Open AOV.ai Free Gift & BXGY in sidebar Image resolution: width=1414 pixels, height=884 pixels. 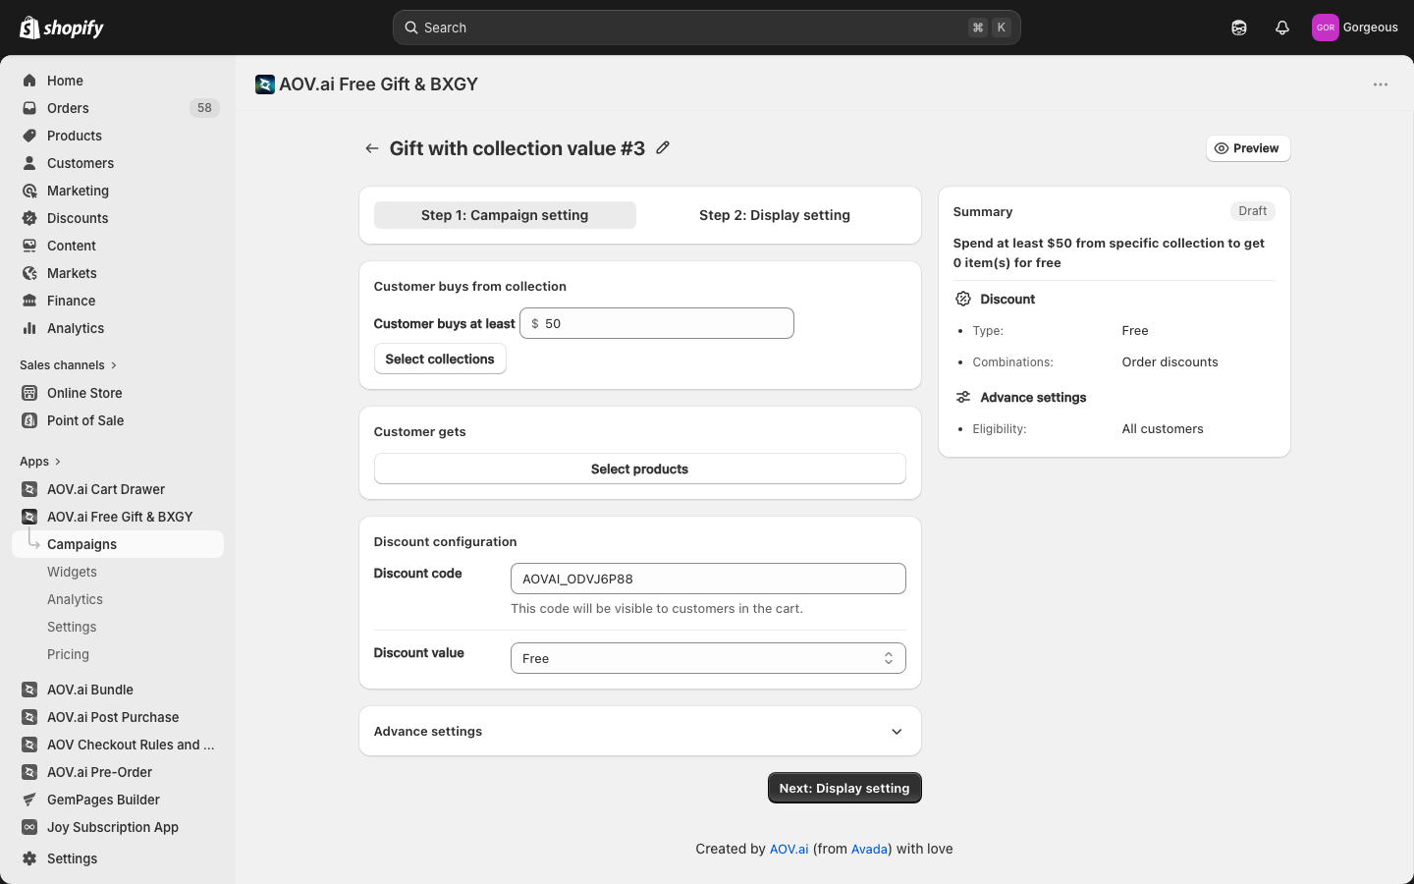tap(118, 517)
